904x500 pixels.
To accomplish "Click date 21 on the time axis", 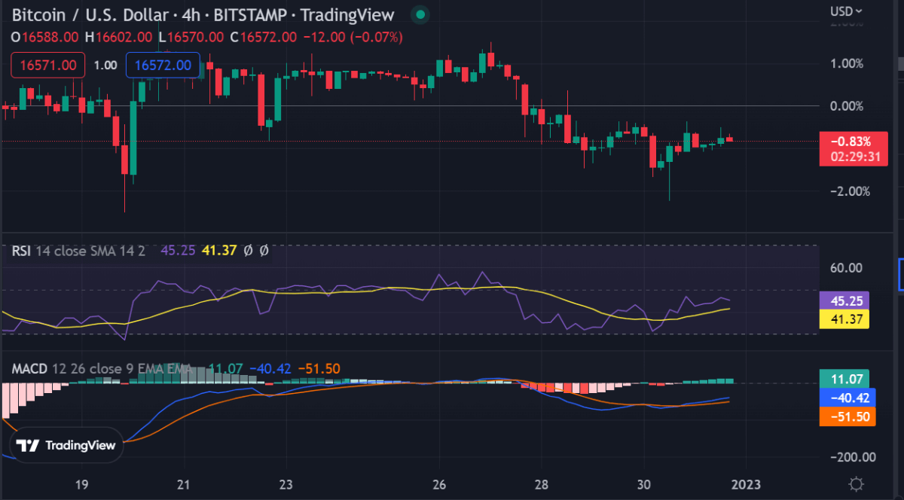I will [x=184, y=483].
